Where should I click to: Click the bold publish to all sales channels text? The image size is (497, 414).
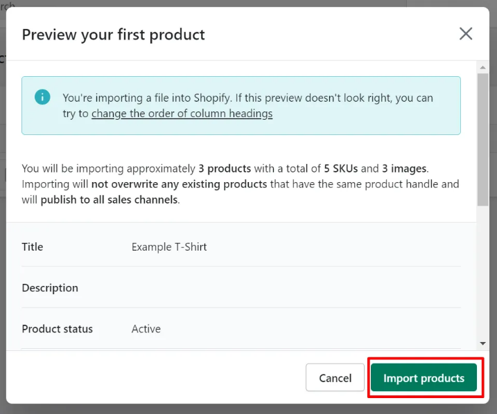(x=109, y=200)
